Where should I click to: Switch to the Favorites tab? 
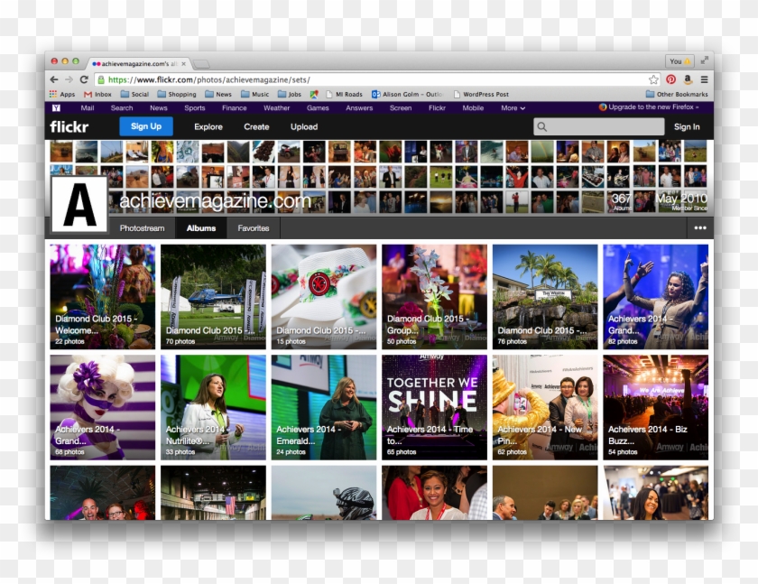(254, 228)
